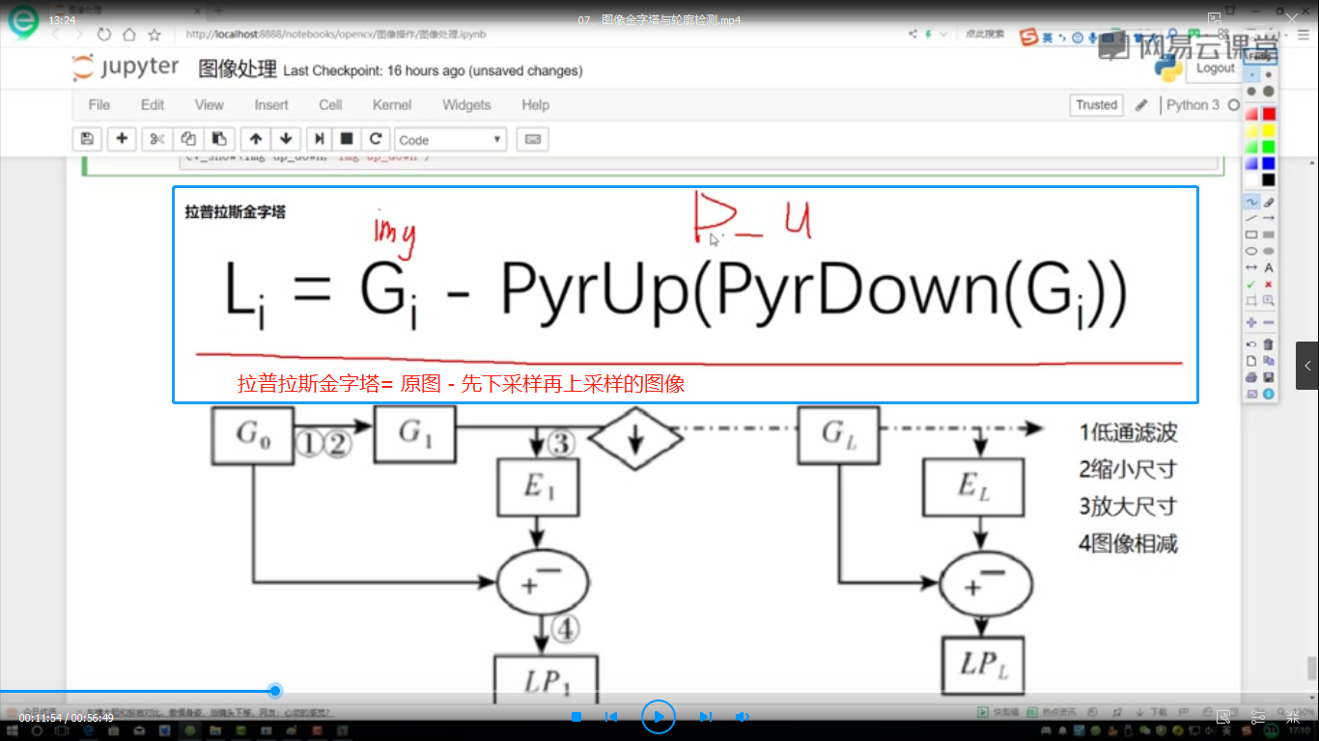Select the green checkmark stamp tool
Image resolution: width=1319 pixels, height=741 pixels.
pyautogui.click(x=1251, y=285)
